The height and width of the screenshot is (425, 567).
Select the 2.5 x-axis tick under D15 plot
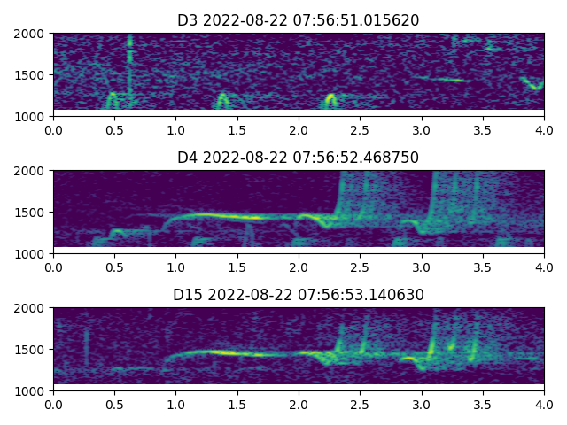click(x=360, y=403)
